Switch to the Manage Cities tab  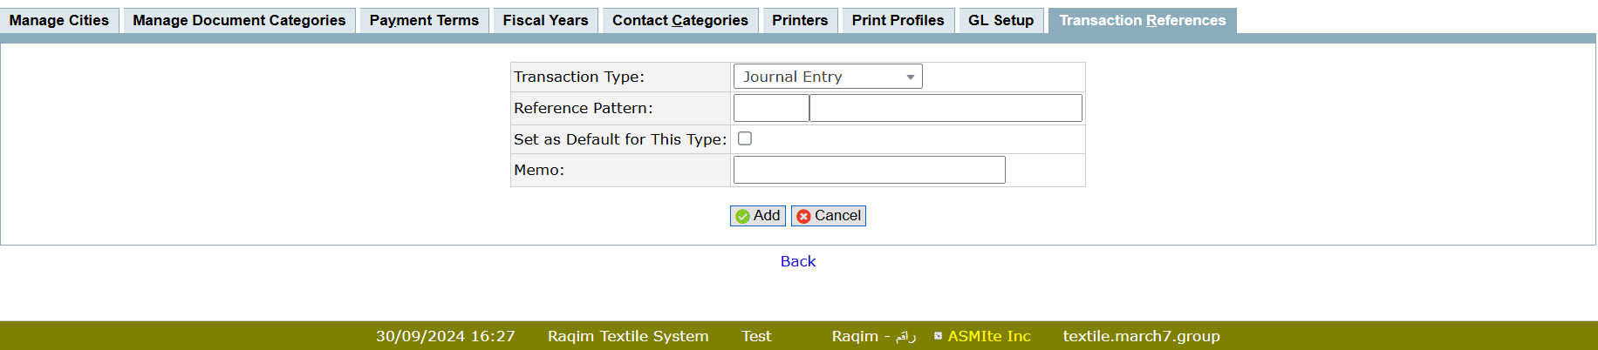click(x=59, y=20)
